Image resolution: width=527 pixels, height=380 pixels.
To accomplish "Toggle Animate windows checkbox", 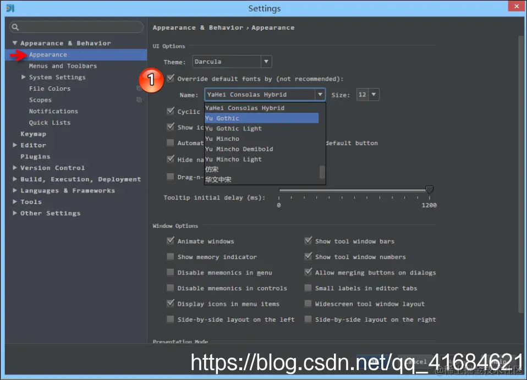I will [x=171, y=240].
